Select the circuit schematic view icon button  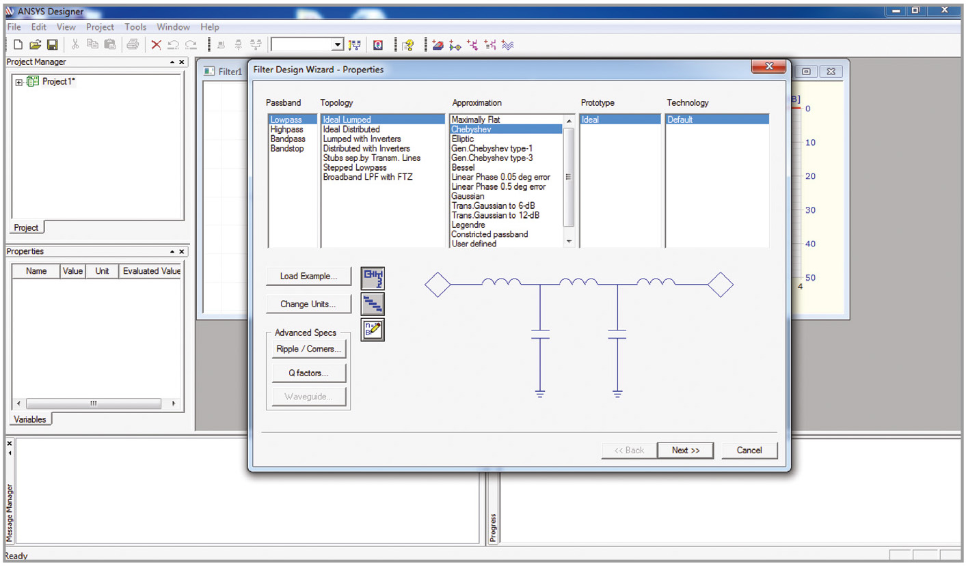pos(373,278)
